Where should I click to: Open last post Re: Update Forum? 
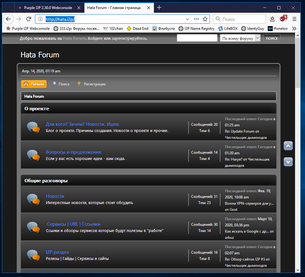[x=240, y=131]
